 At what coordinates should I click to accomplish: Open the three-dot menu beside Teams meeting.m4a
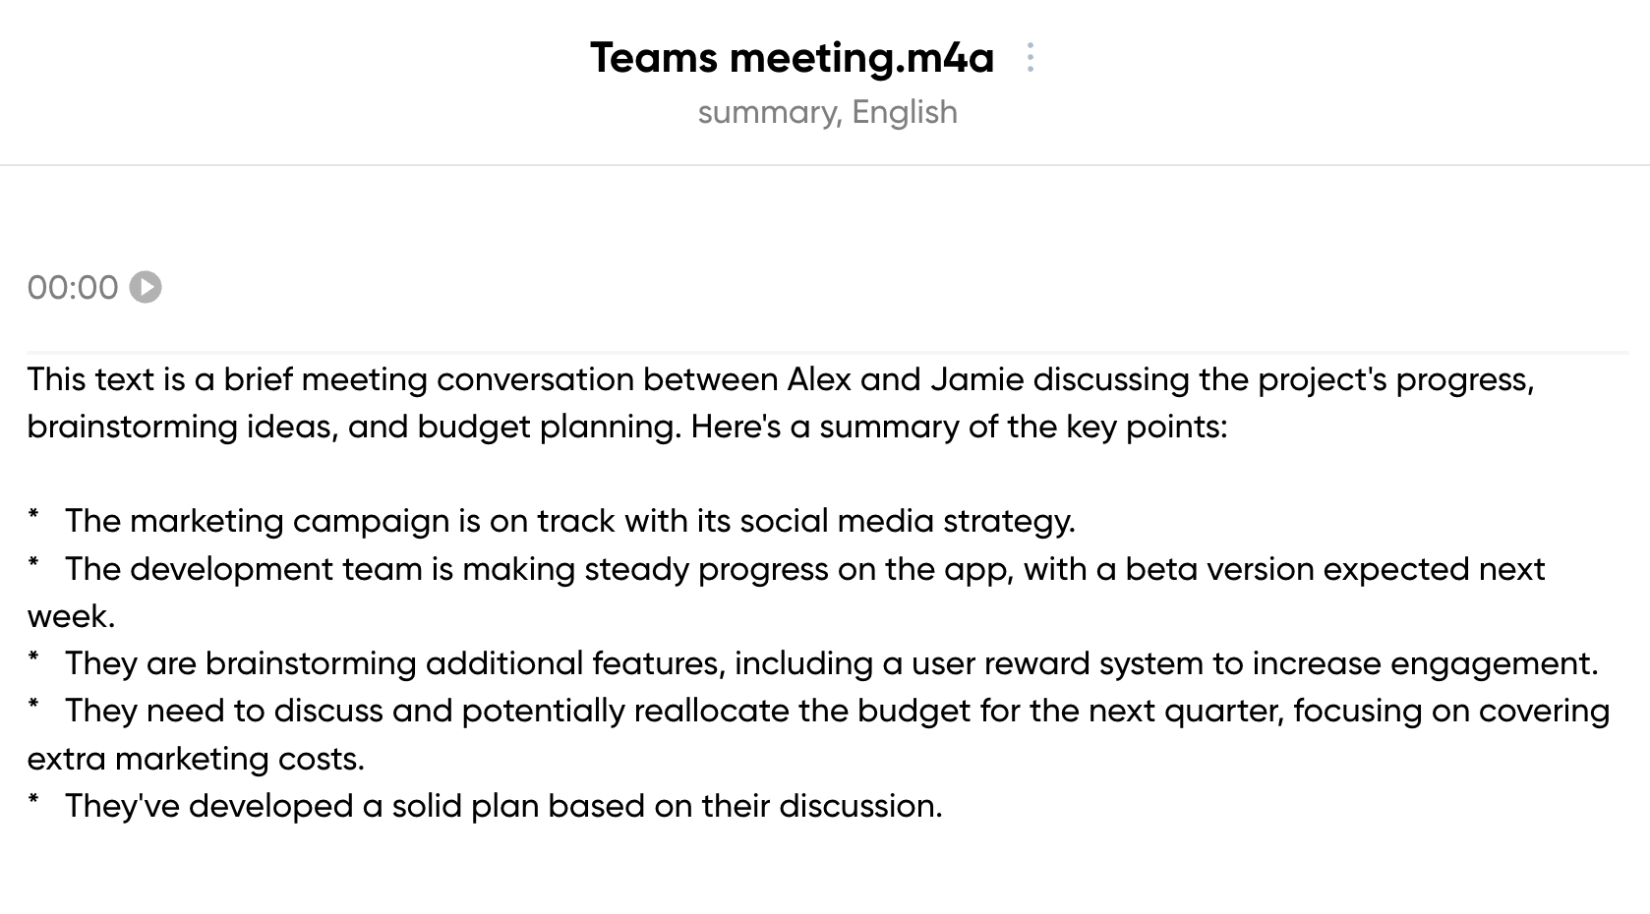click(1030, 57)
